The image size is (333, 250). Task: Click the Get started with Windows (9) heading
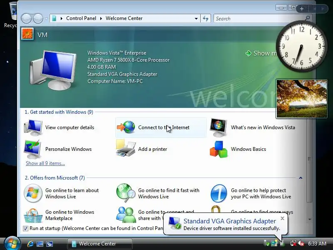pos(59,112)
